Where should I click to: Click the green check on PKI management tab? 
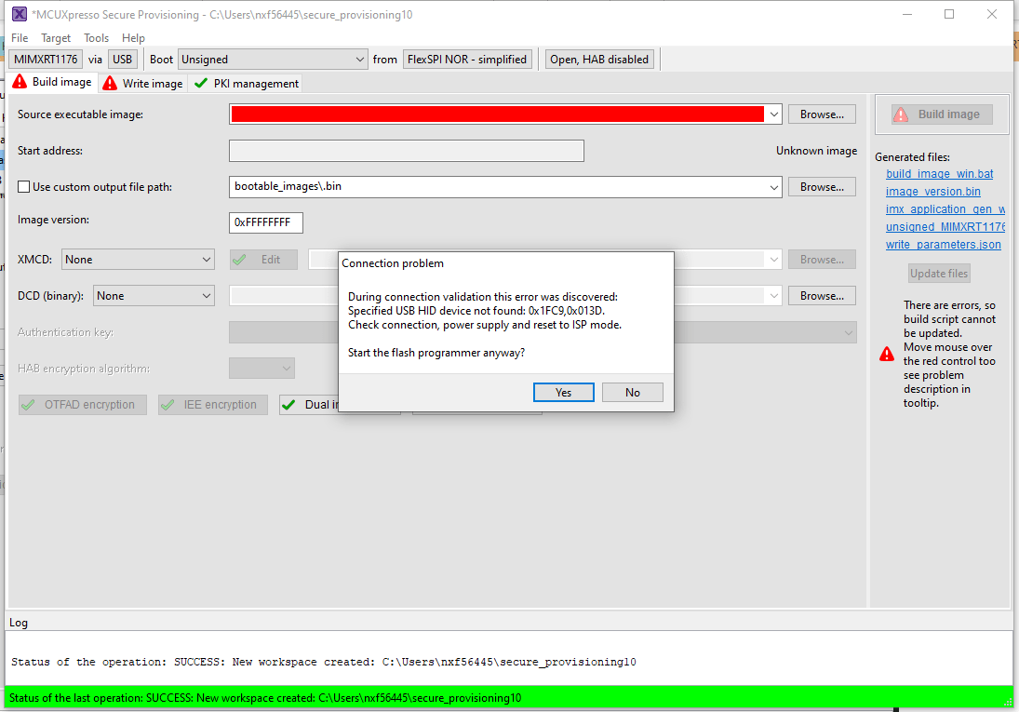pos(199,83)
